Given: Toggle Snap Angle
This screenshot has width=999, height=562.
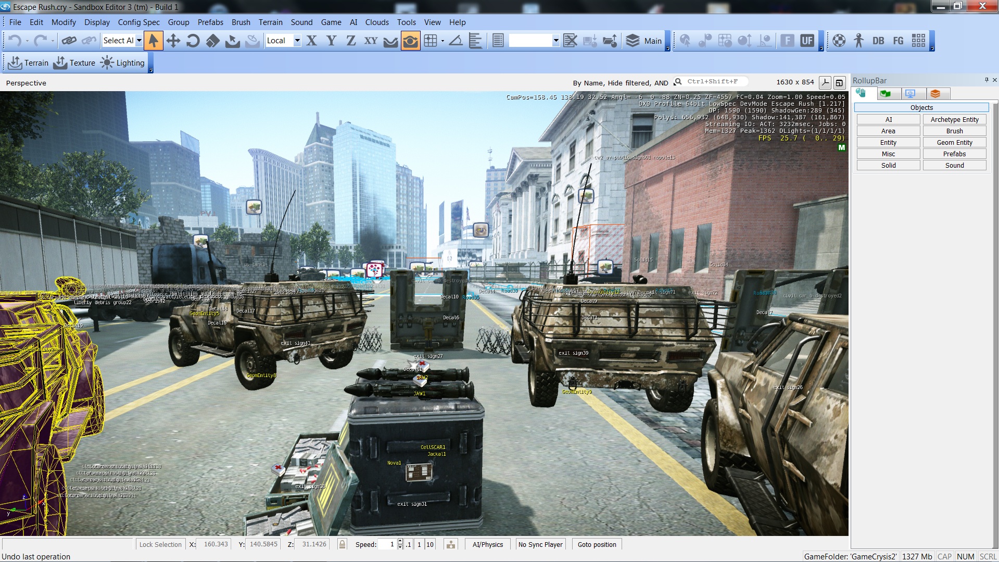Looking at the screenshot, I should 456,41.
